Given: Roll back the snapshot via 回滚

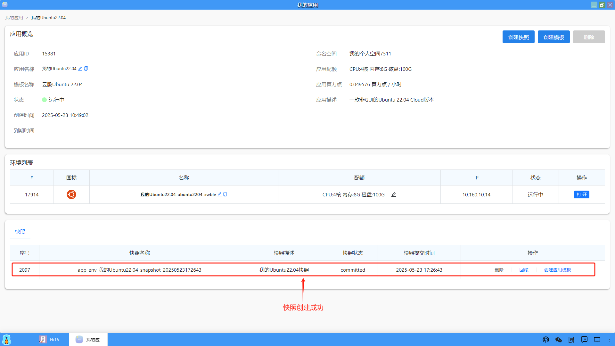Looking at the screenshot, I should pos(524,270).
